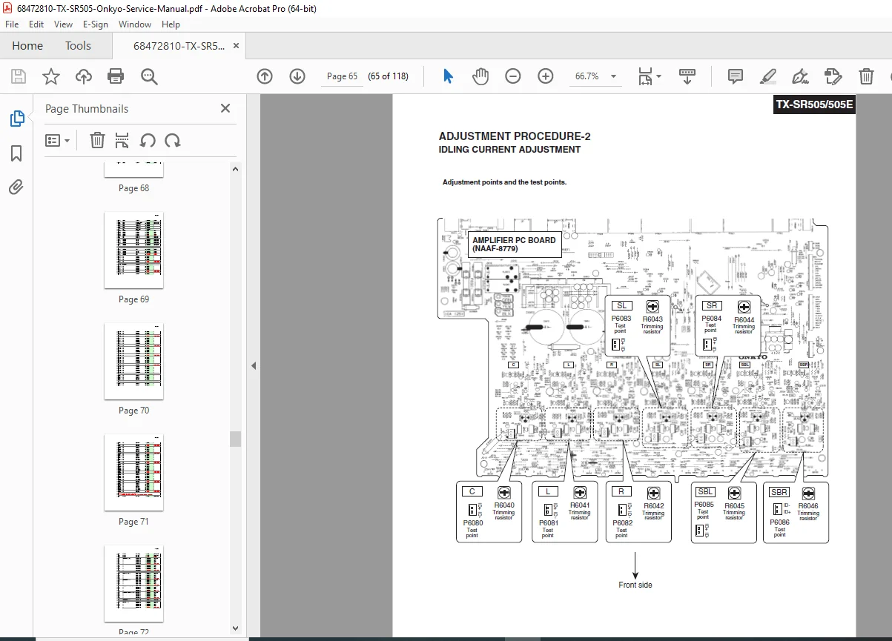Screen dimensions: 892x641
Task: Open the thumbnail panel options dropdown
Action: pyautogui.click(x=57, y=140)
